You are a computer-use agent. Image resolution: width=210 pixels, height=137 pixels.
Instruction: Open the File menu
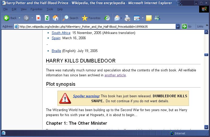(5, 9)
